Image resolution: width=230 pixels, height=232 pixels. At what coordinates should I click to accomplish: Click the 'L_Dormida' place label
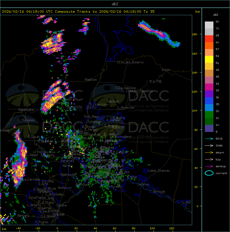157,191
